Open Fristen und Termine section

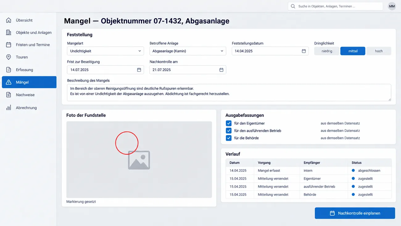coord(29,45)
